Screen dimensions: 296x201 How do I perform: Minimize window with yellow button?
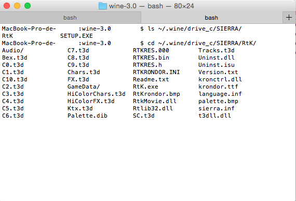click(17, 6)
